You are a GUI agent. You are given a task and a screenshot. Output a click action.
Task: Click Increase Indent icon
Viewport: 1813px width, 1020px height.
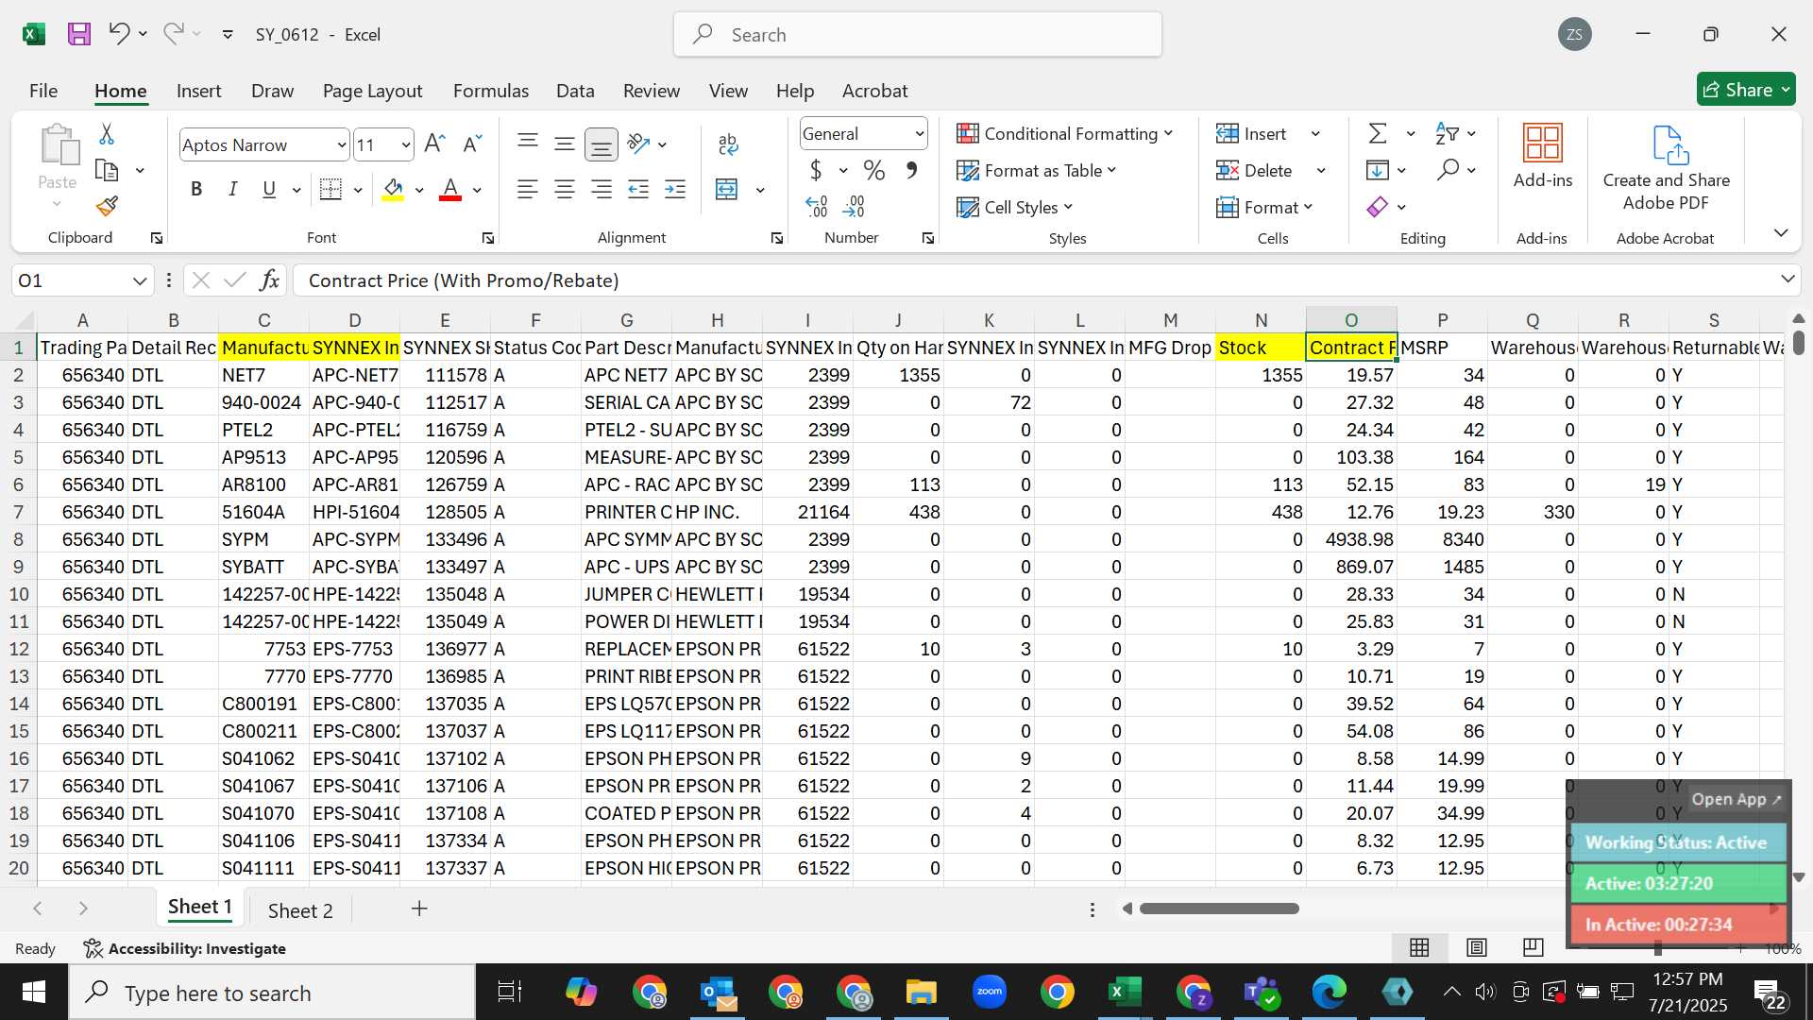click(x=675, y=190)
